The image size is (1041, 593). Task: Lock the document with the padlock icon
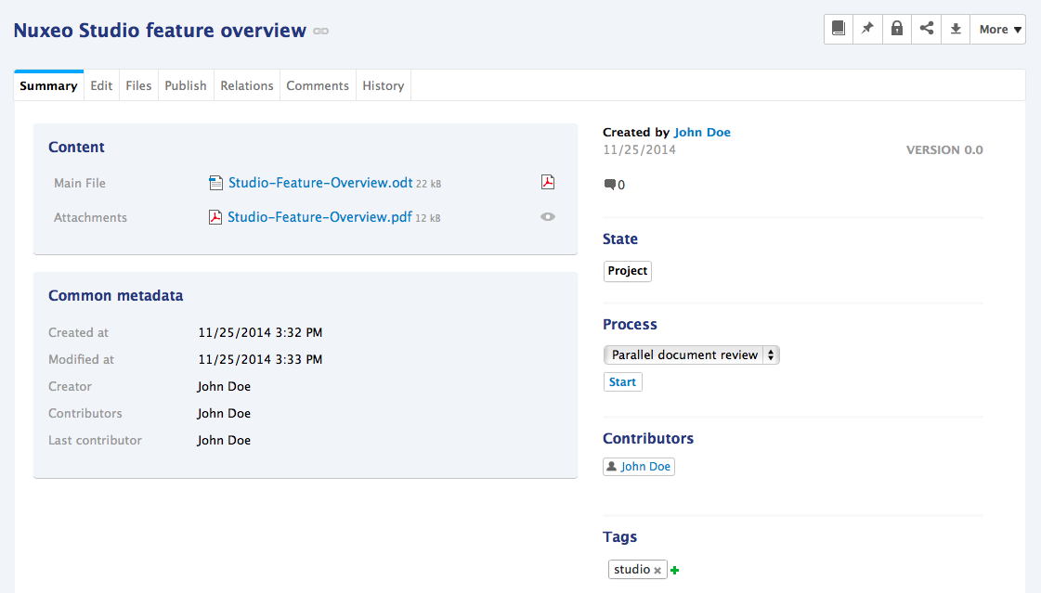897,29
